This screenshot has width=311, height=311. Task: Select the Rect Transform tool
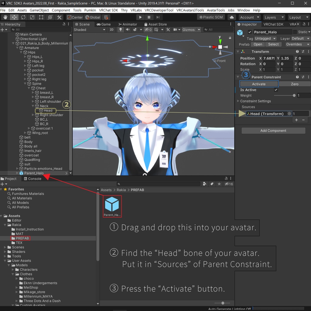[x=41, y=17]
